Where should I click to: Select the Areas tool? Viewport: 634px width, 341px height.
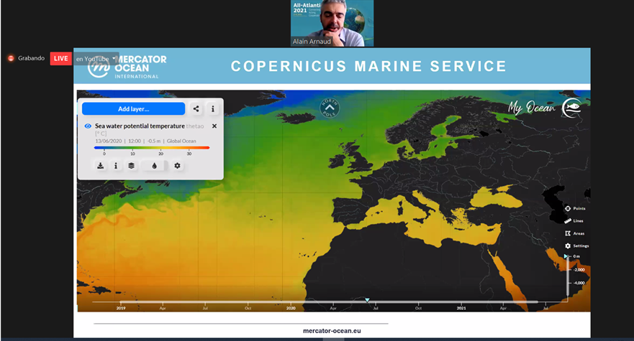[x=574, y=233]
